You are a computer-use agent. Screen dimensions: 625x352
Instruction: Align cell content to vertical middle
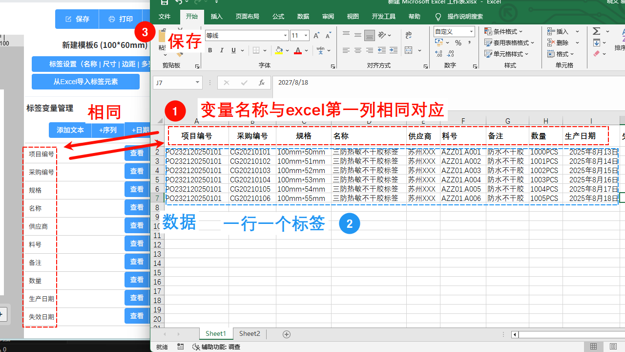(x=358, y=35)
